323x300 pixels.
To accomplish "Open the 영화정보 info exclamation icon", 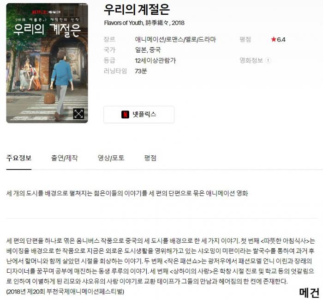I will [268, 61].
